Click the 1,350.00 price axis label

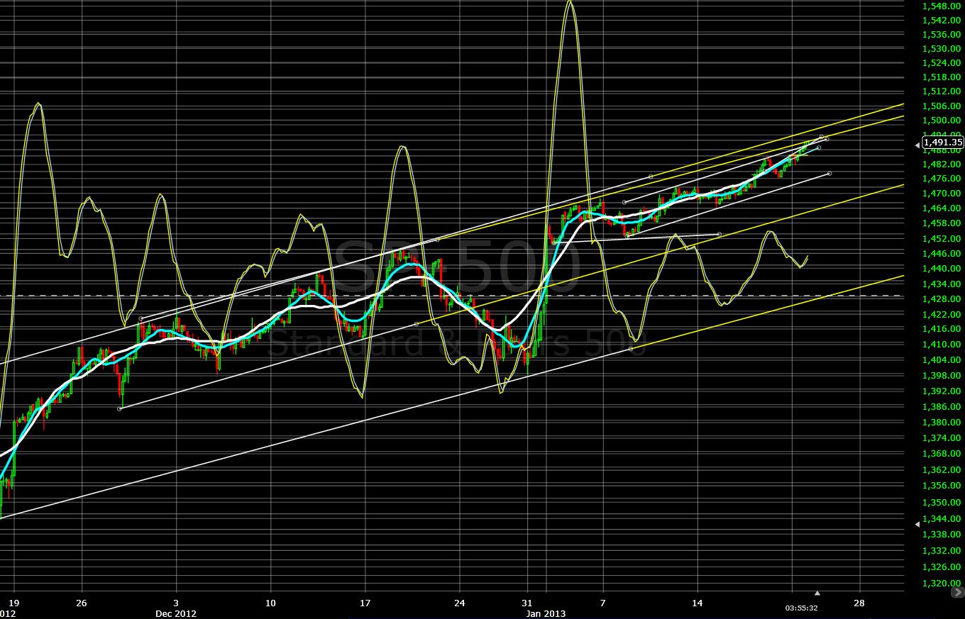tap(941, 502)
